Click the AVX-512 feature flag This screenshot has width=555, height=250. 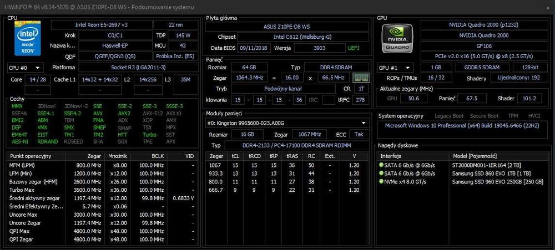coord(153,114)
